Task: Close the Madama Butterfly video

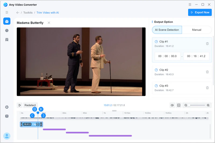Action: [49, 23]
